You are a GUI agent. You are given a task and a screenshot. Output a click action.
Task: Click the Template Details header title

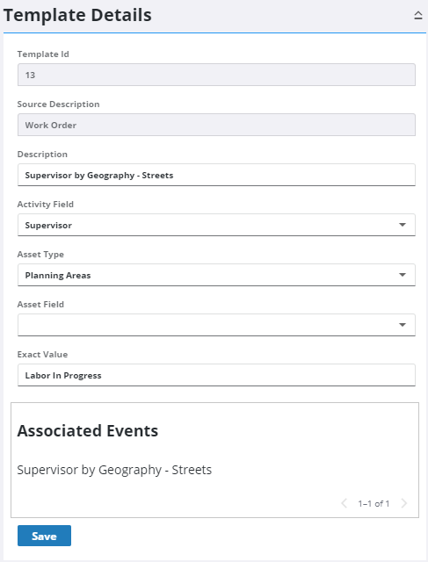pos(77,16)
